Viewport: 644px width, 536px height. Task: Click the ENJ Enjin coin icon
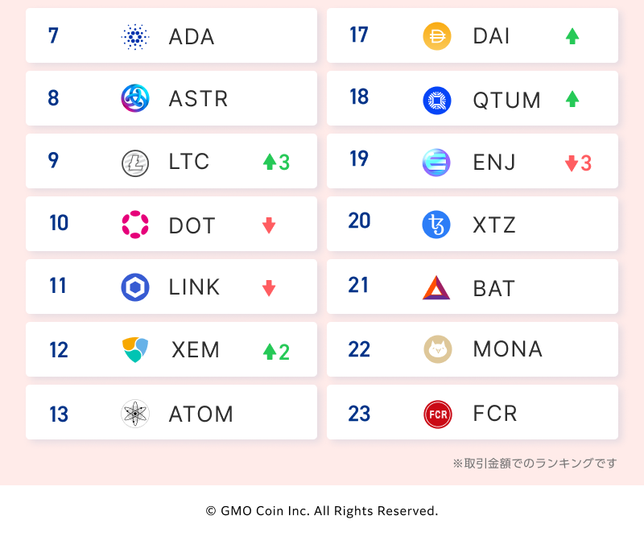tap(437, 163)
